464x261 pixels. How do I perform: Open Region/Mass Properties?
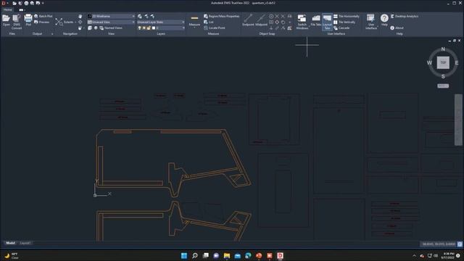(221, 16)
